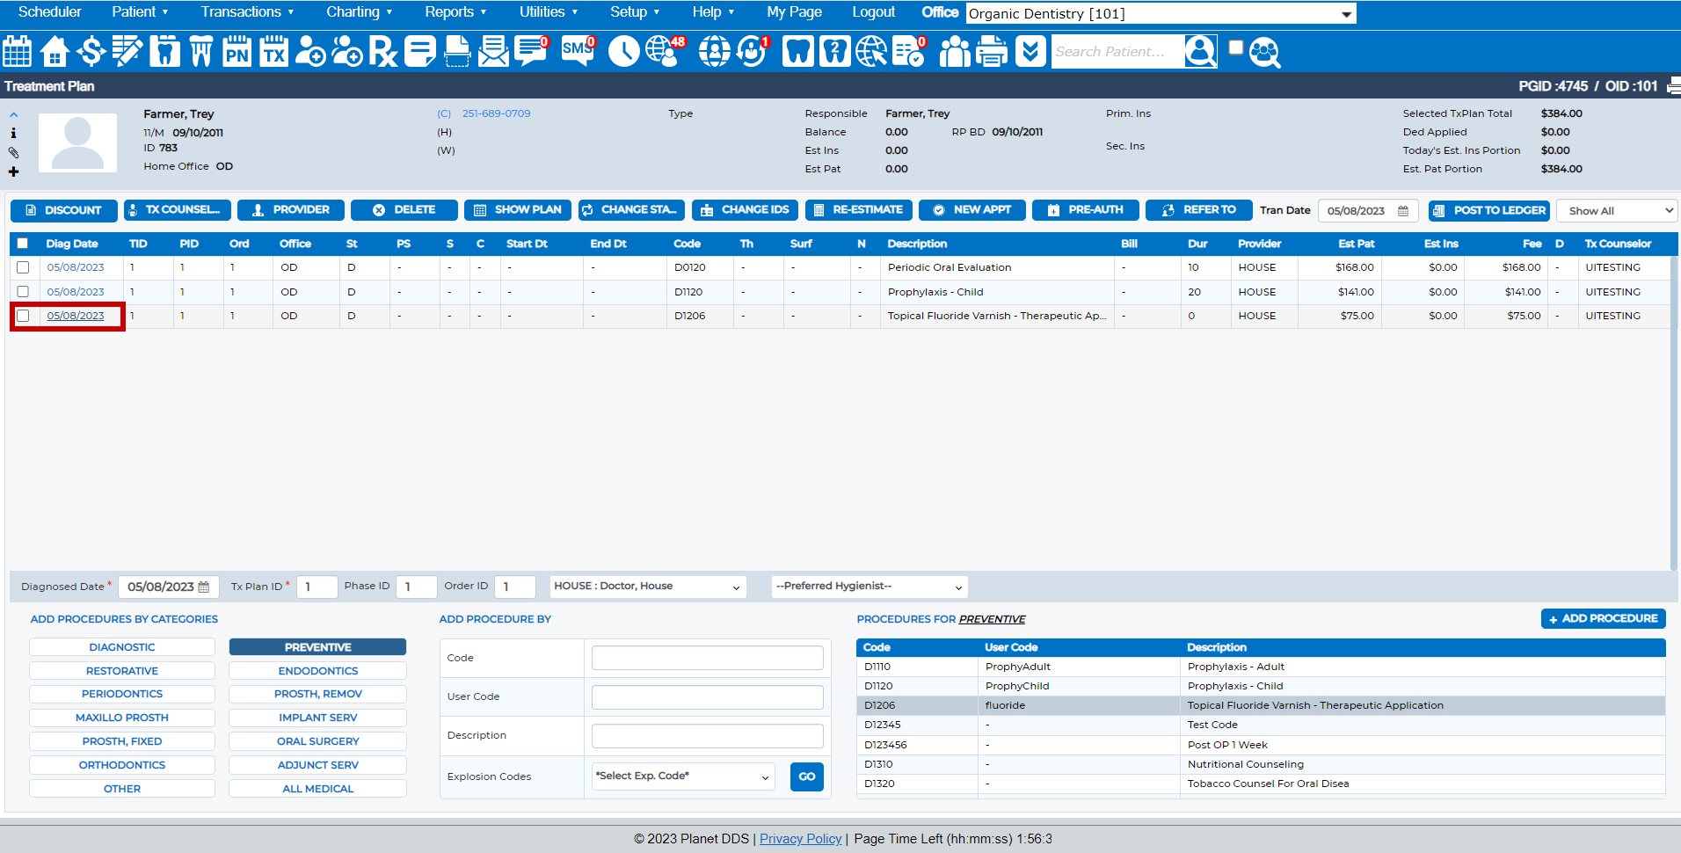Click the printer icon in toolbar
This screenshot has height=853, width=1681.
tap(992, 52)
